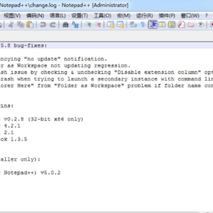Click the line about launching secondary instance
Image resolution: width=213 pixels, height=213 pixels.
(x=106, y=79)
